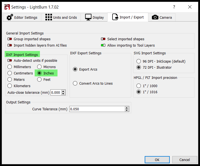Click the DXF Export Settings heading

pyautogui.click(x=86, y=53)
